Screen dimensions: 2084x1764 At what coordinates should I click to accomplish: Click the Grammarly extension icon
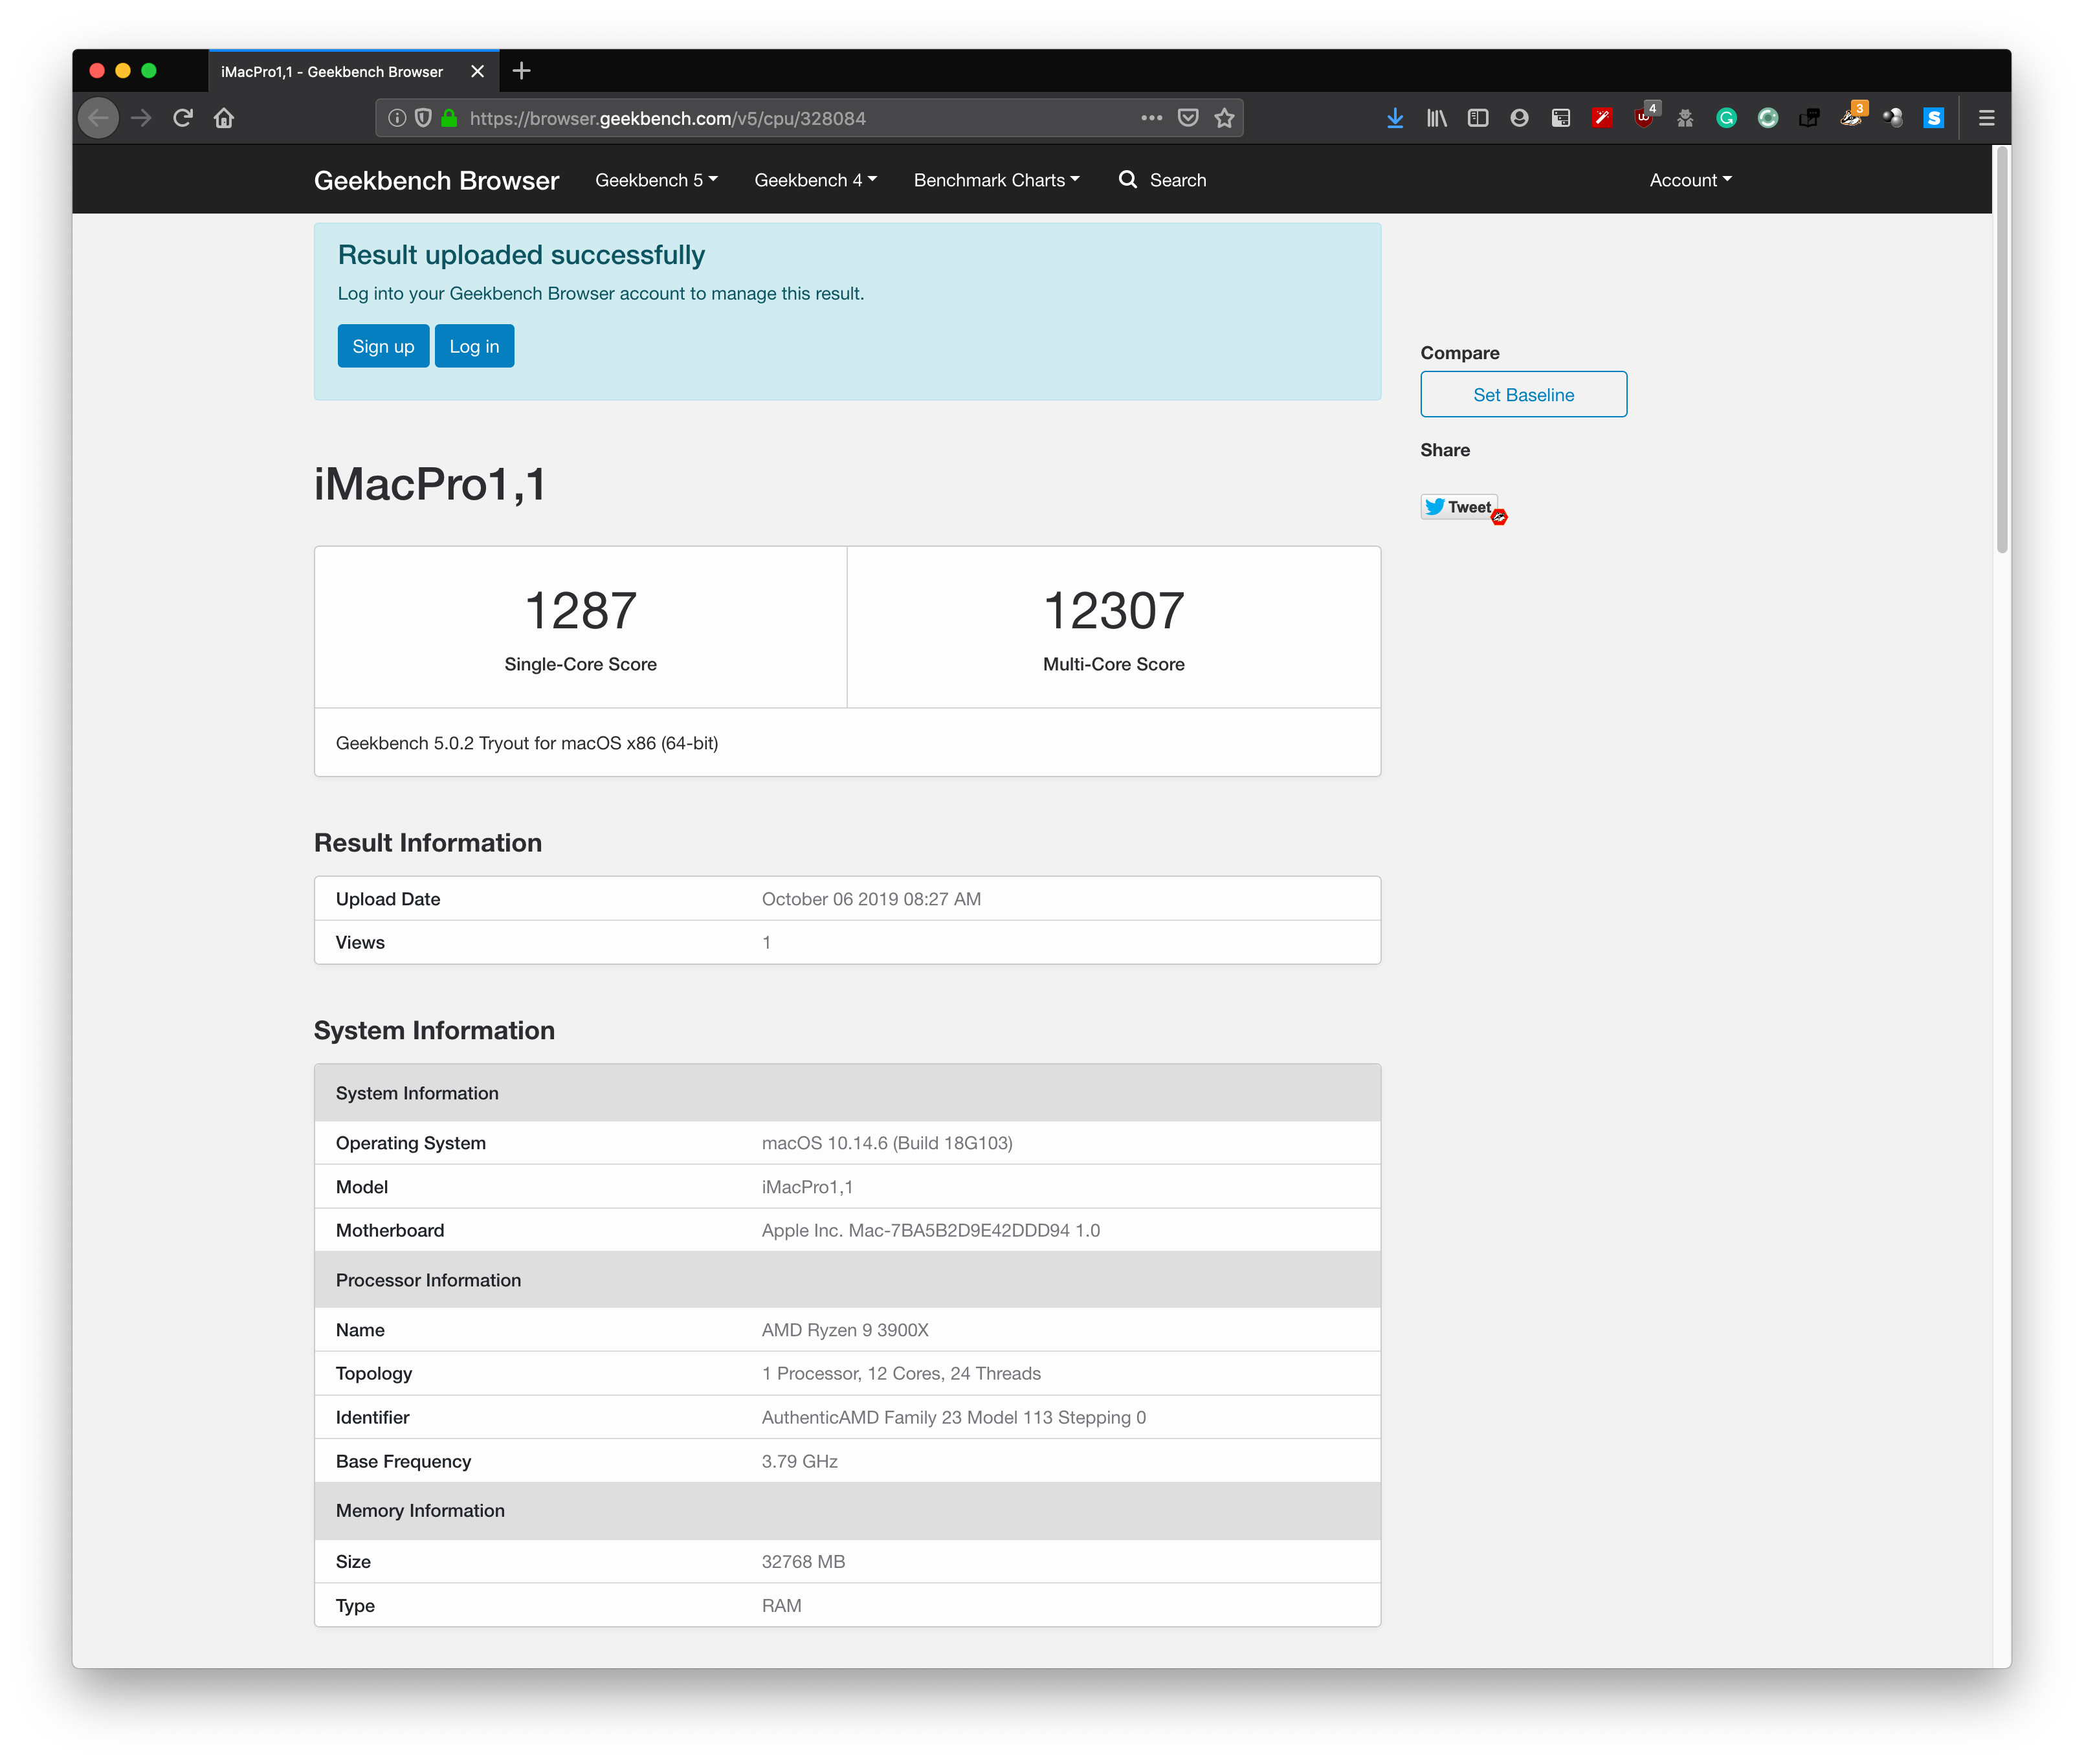click(x=1726, y=118)
